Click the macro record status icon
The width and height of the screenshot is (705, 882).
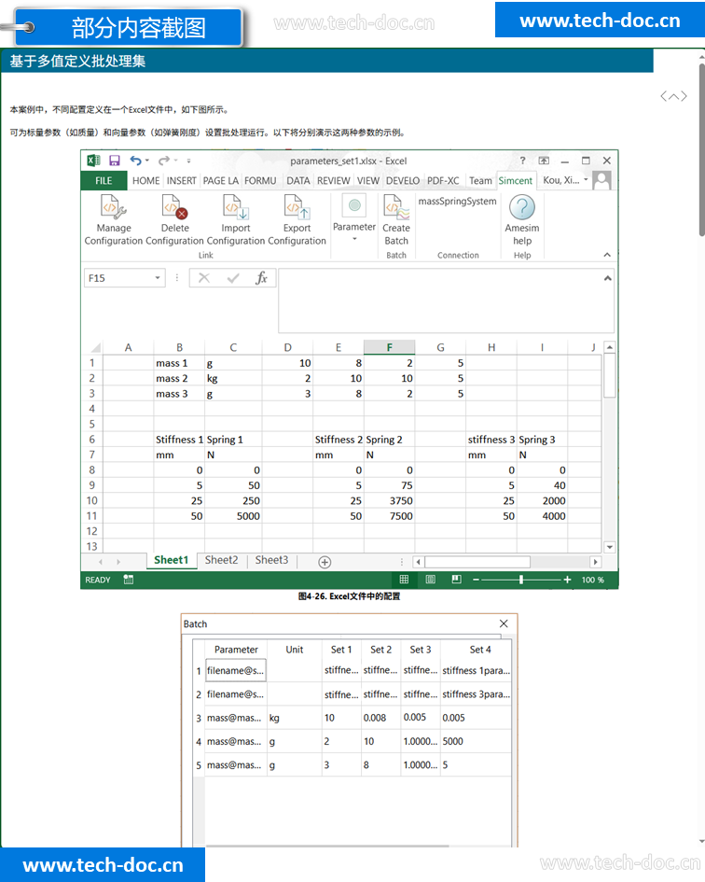(x=128, y=580)
